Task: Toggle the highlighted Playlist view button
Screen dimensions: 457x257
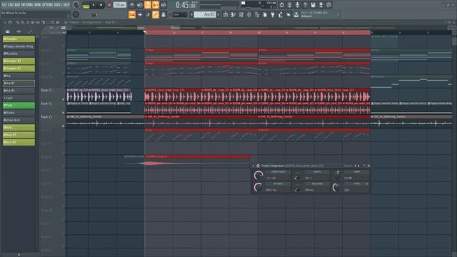Action: click(x=131, y=14)
